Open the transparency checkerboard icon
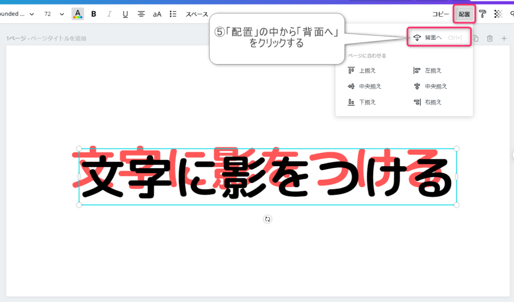This screenshot has height=302, width=514. tap(498, 14)
